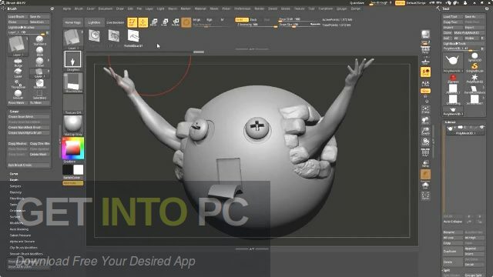This screenshot has height=277, width=493.
Task: Click the Solo icon on right shelf
Action: (425, 185)
